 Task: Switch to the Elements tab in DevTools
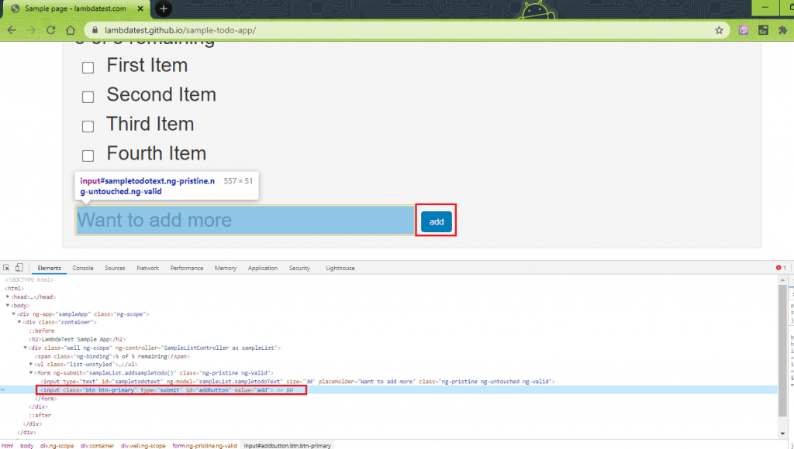(x=49, y=268)
